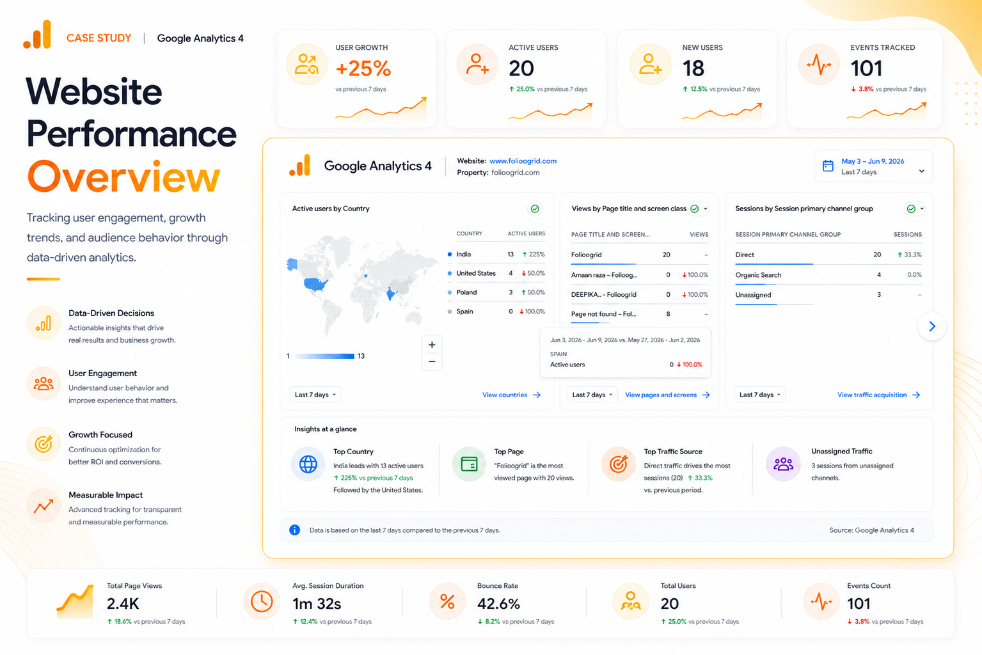Click the ACTIVE USERS column header in Country table
982x655 pixels.
point(527,233)
